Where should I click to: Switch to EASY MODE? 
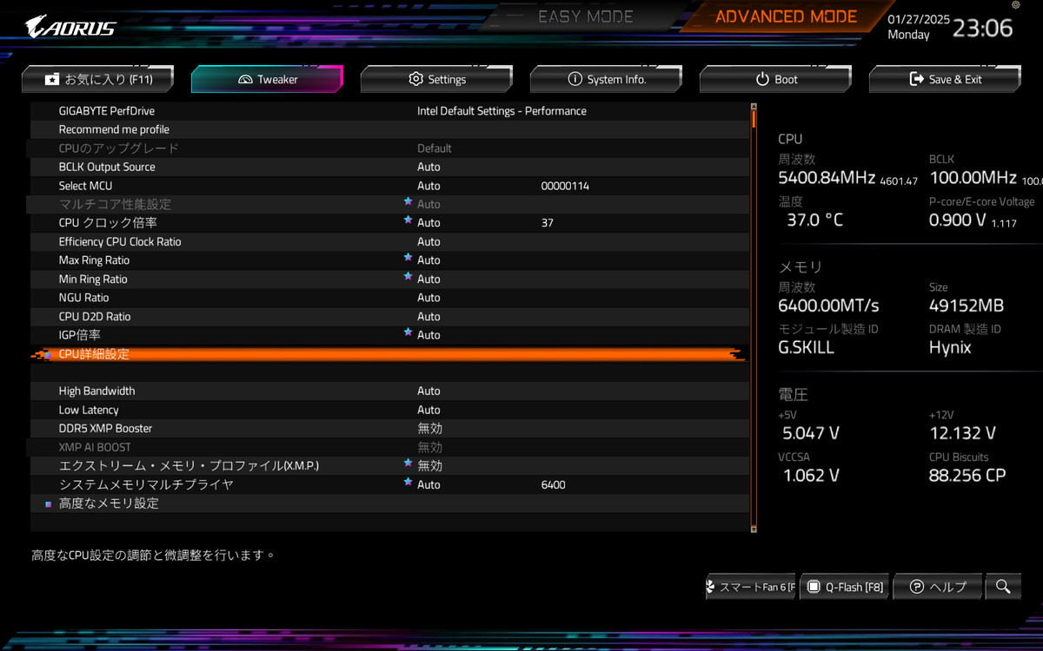click(x=586, y=16)
